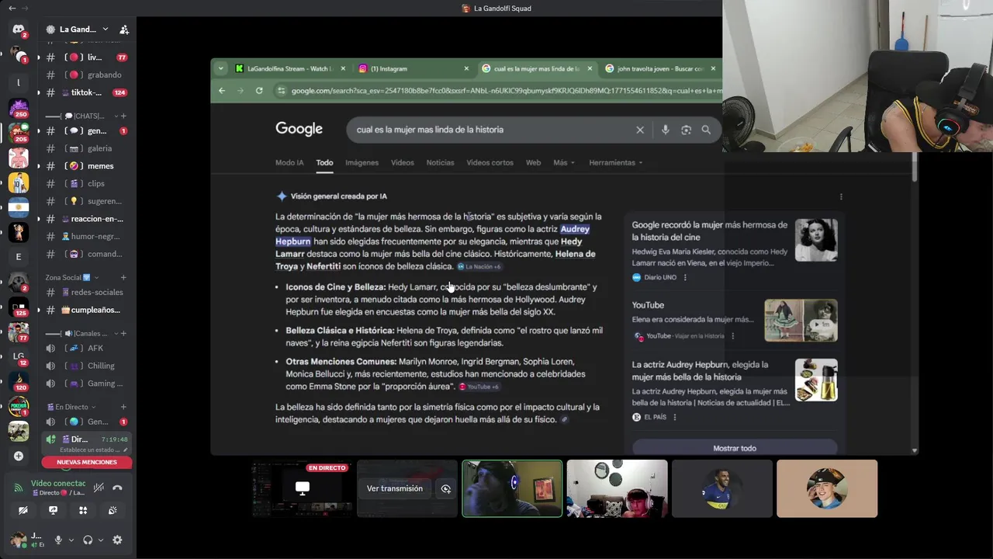Viewport: 993px width, 559px height.
Task: Open the activities icon in voice panel
Action: (83, 510)
